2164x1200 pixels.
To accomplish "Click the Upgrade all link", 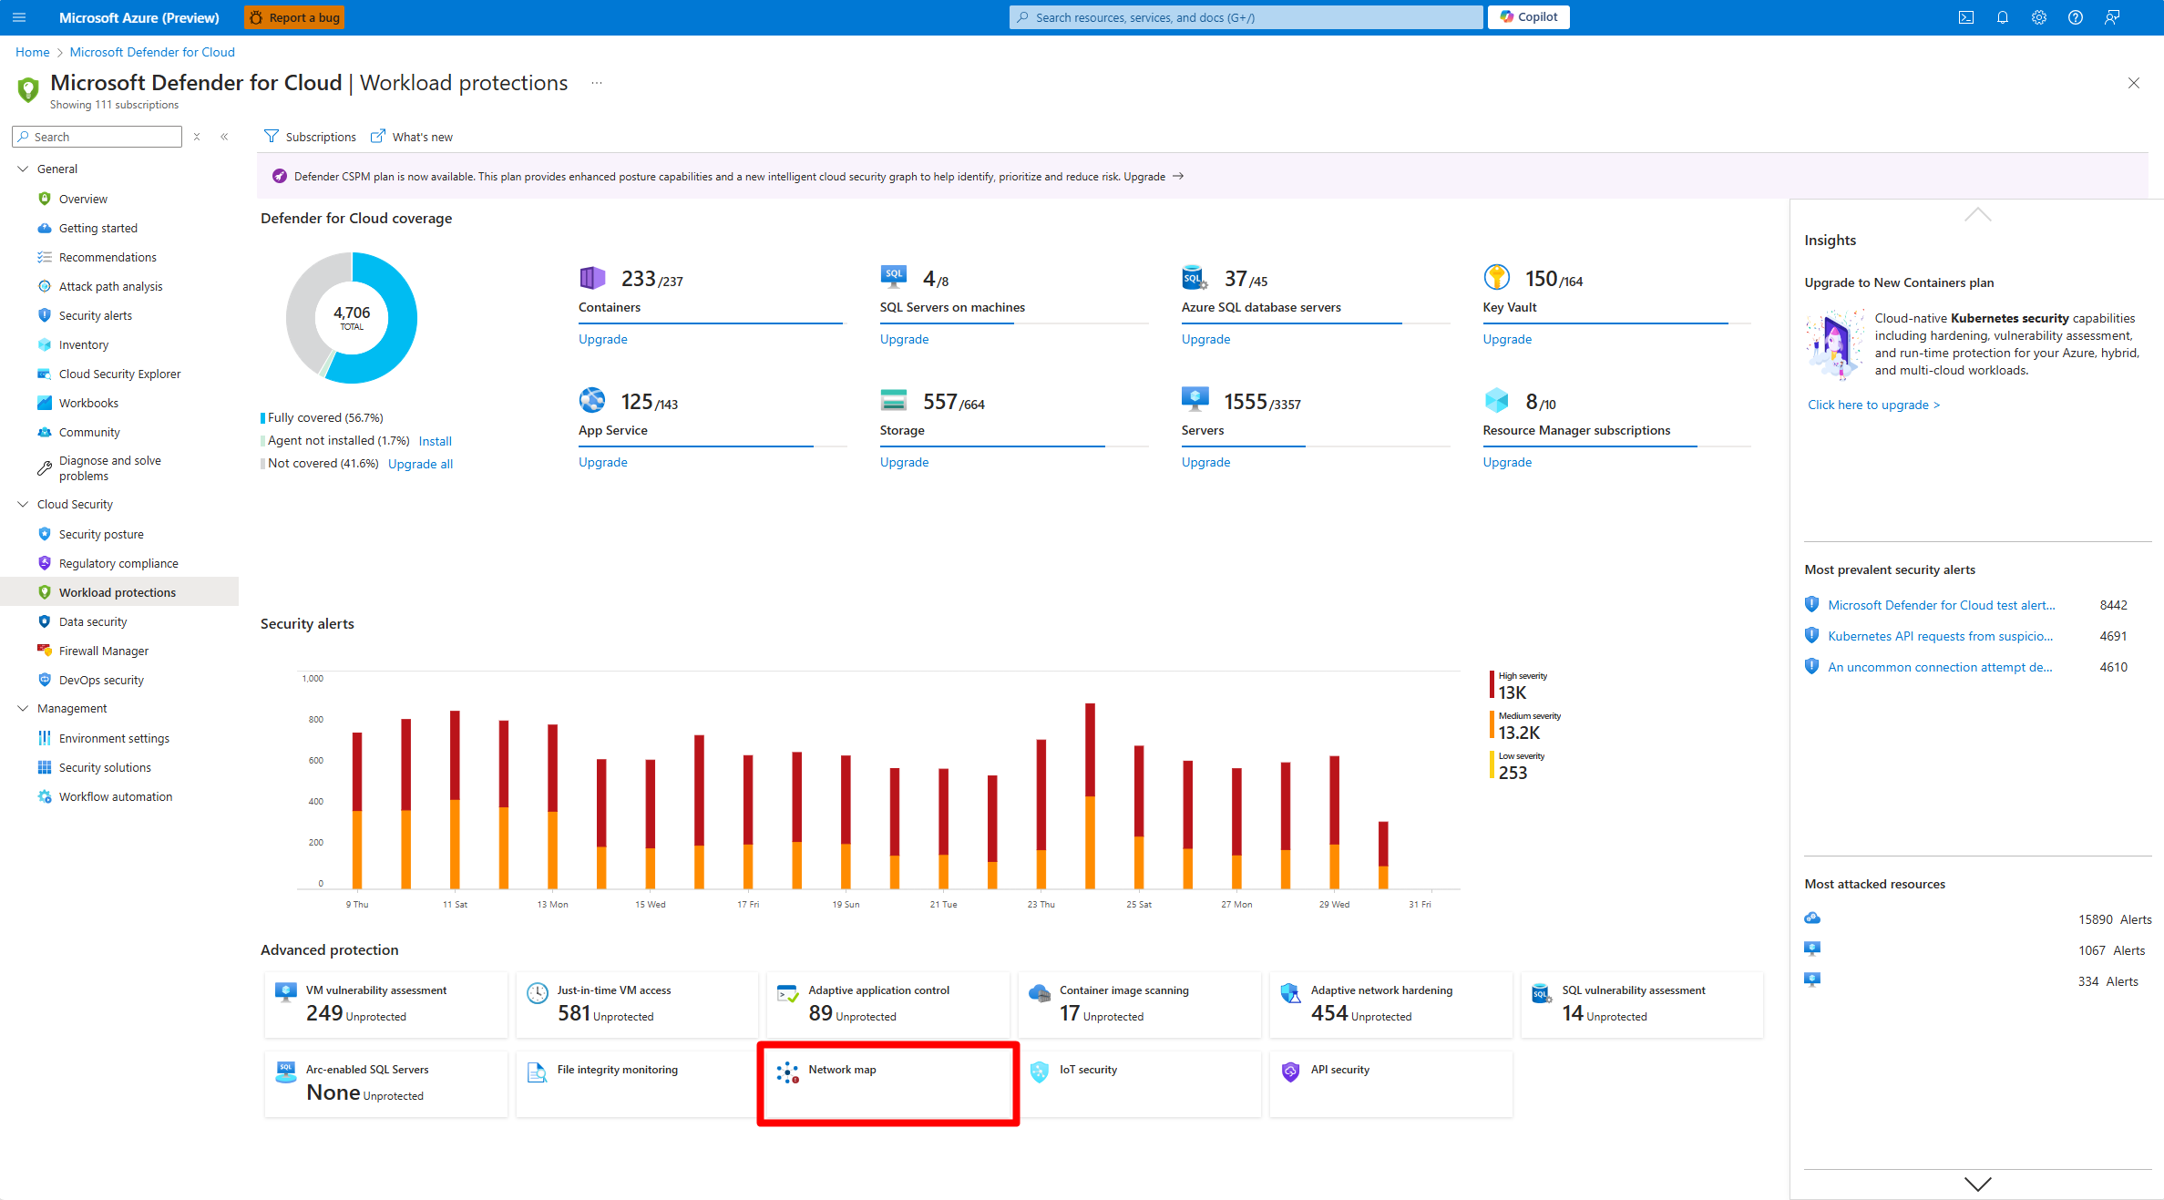I will click(x=420, y=464).
